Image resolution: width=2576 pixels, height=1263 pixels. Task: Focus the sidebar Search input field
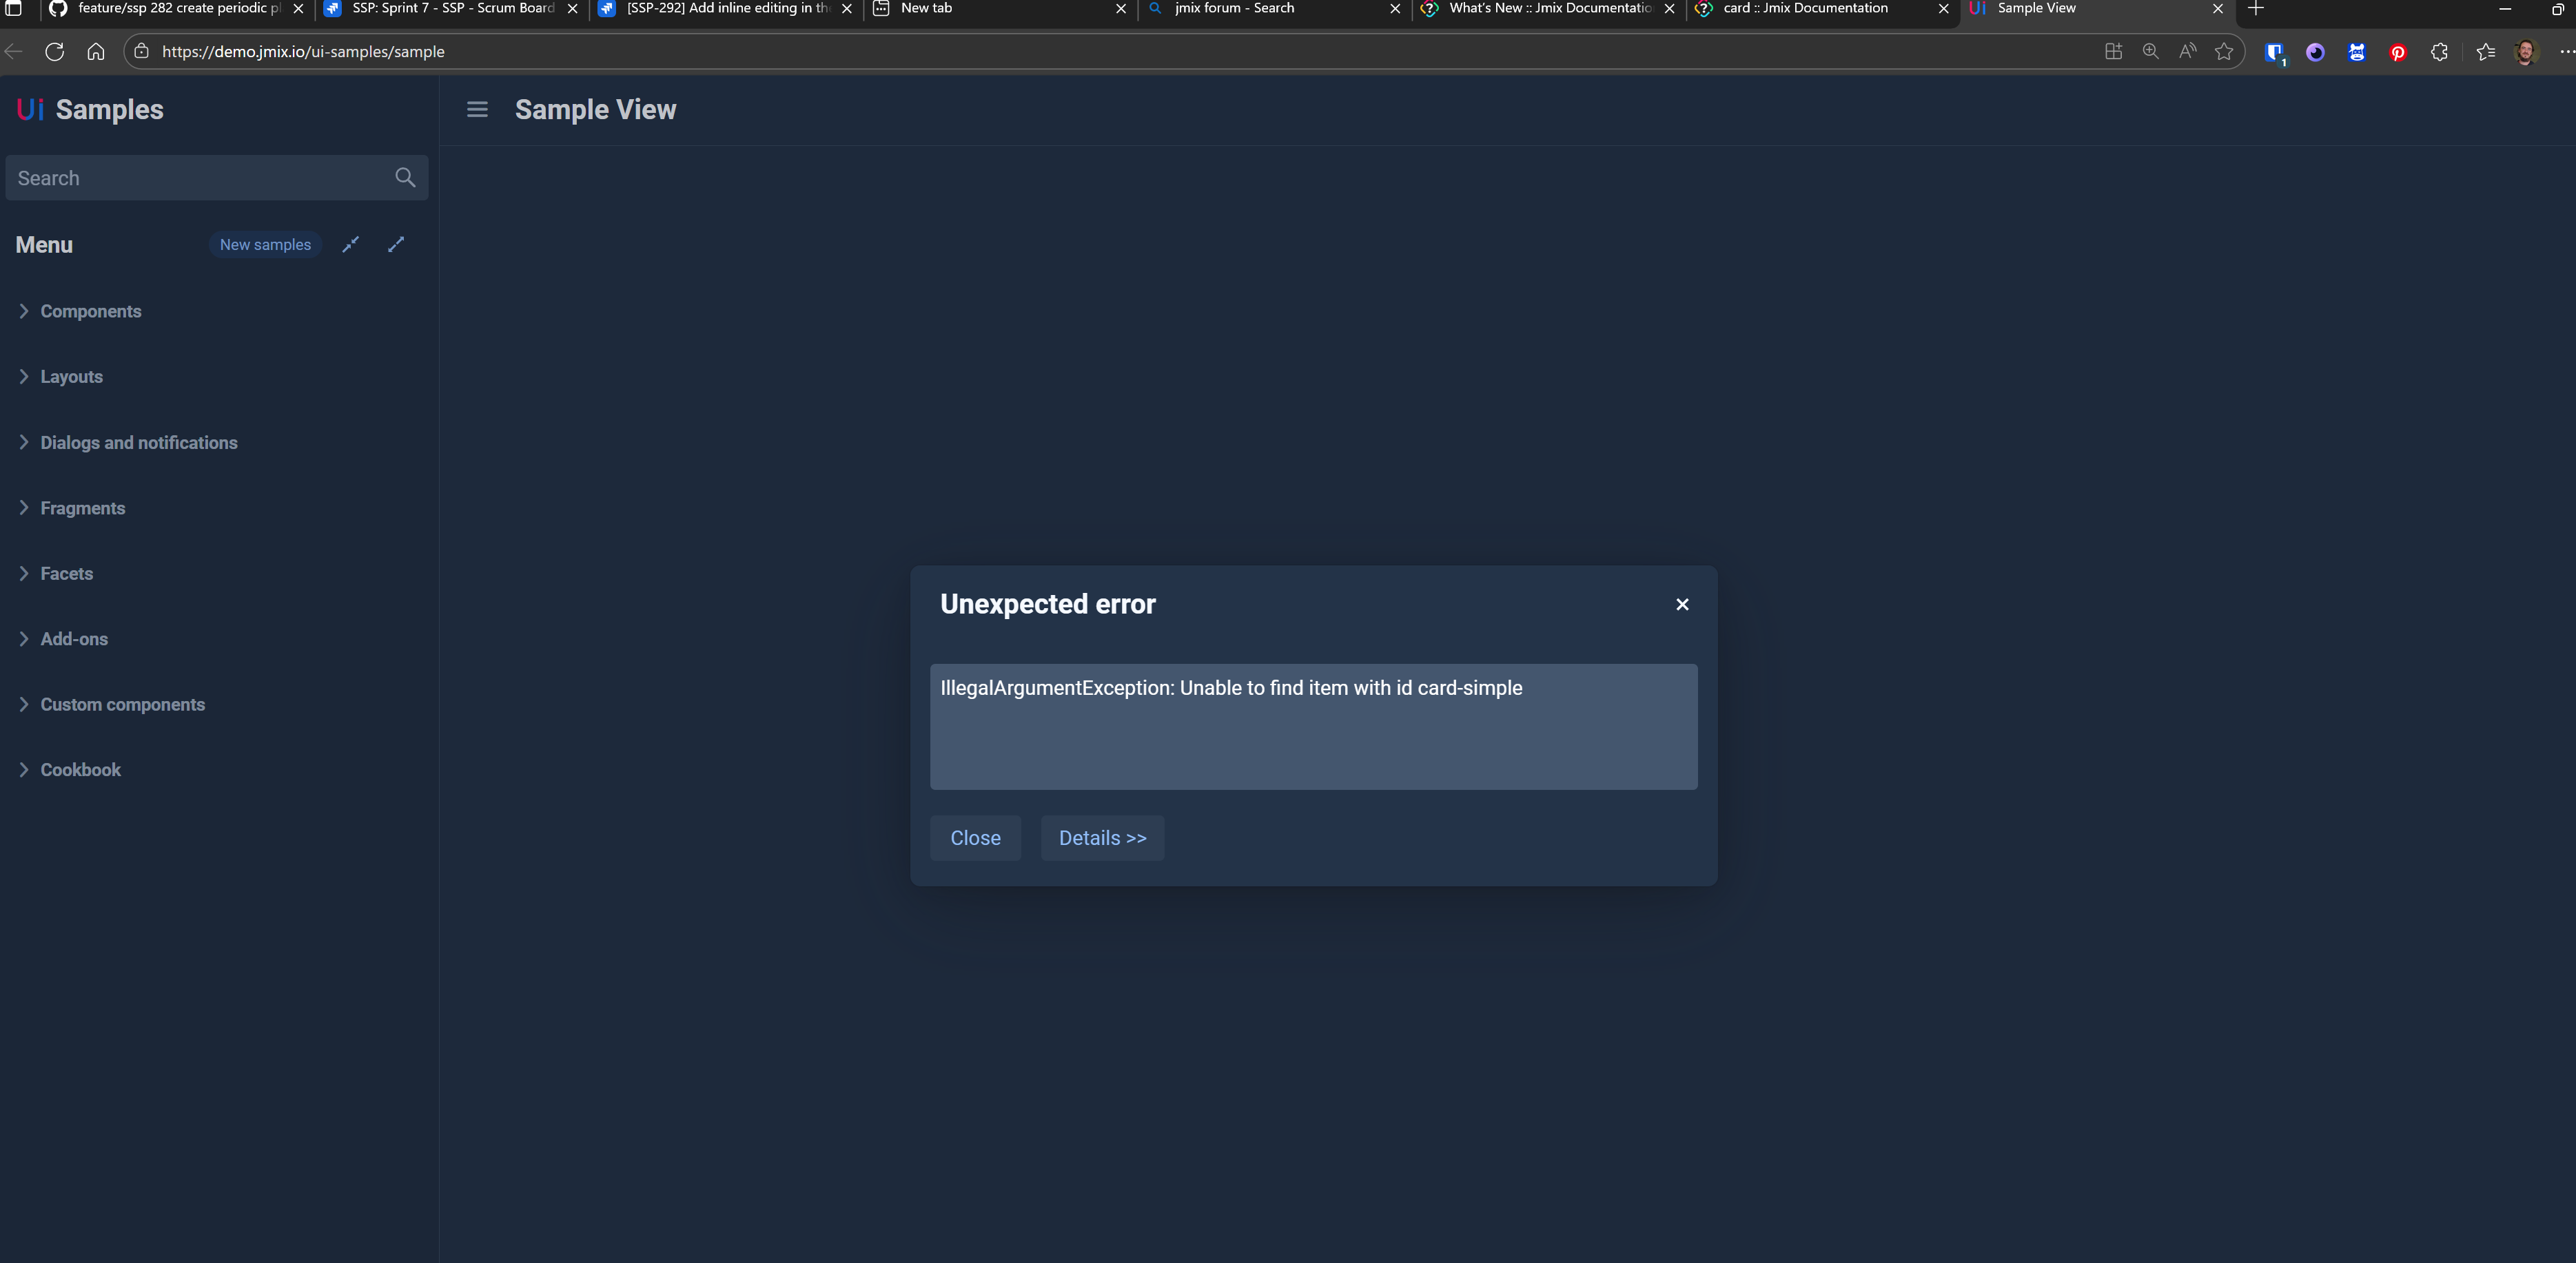pos(200,178)
